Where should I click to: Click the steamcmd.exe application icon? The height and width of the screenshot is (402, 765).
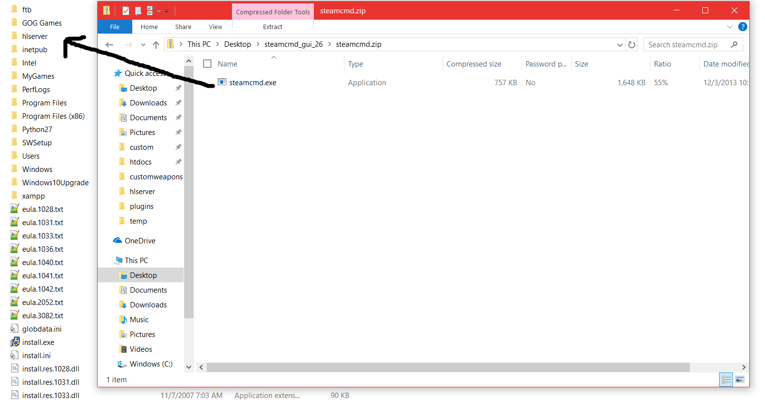tap(222, 82)
